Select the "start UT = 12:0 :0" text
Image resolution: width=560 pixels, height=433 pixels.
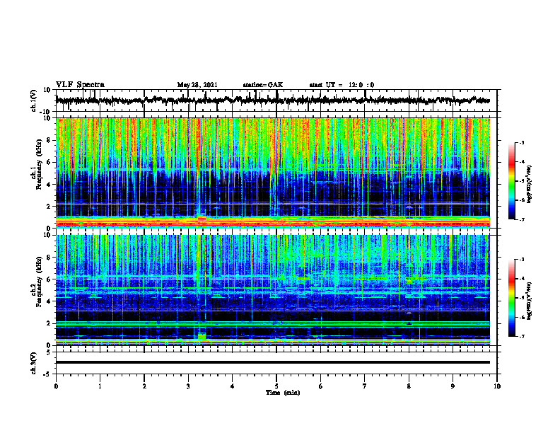tap(342, 85)
